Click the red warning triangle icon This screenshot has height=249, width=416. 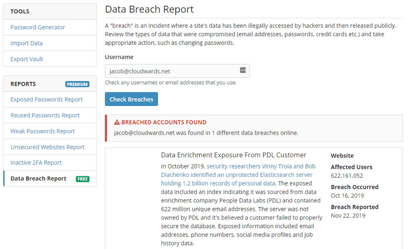[117, 122]
